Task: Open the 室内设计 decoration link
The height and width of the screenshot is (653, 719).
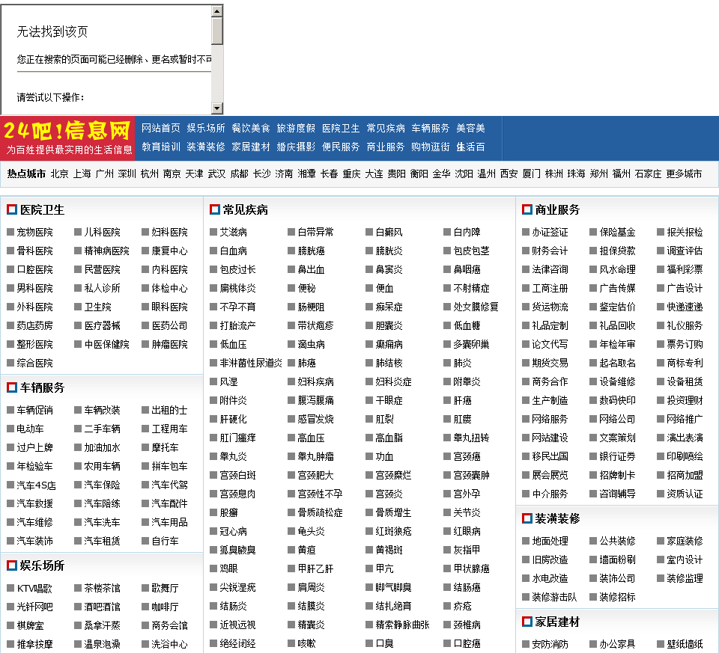Action: (x=685, y=560)
